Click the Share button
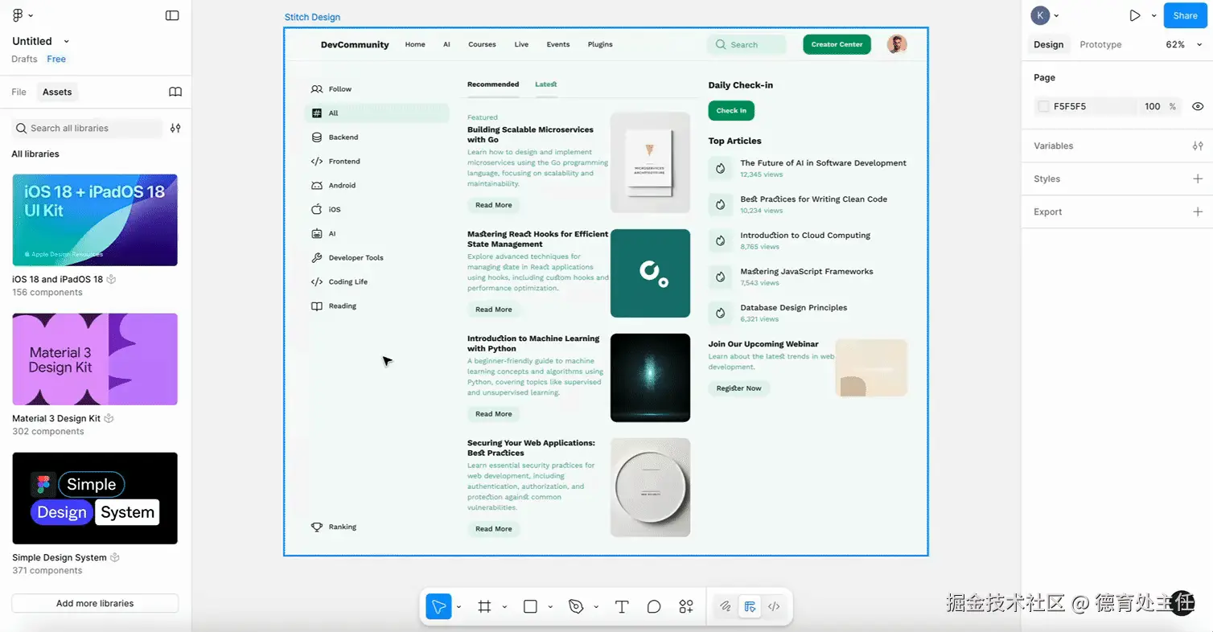This screenshot has width=1213, height=632. coord(1186,15)
